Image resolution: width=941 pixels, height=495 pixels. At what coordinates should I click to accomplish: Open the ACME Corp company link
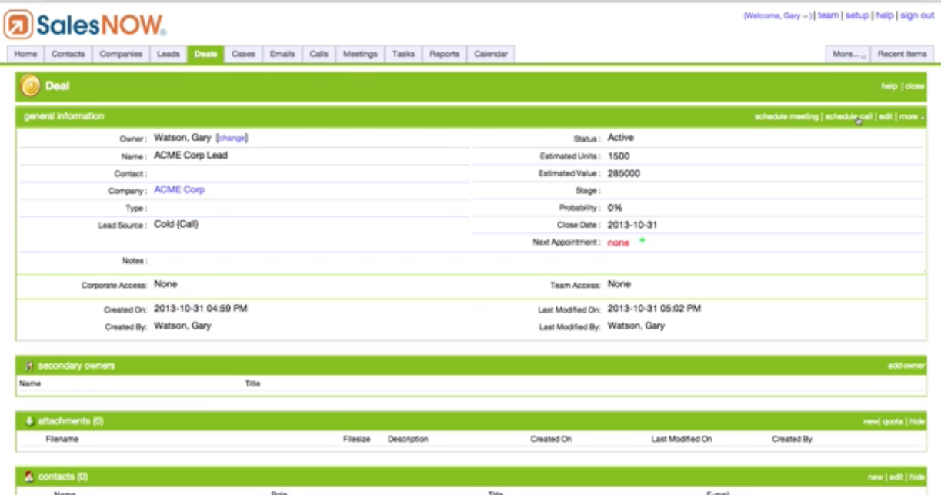[179, 189]
